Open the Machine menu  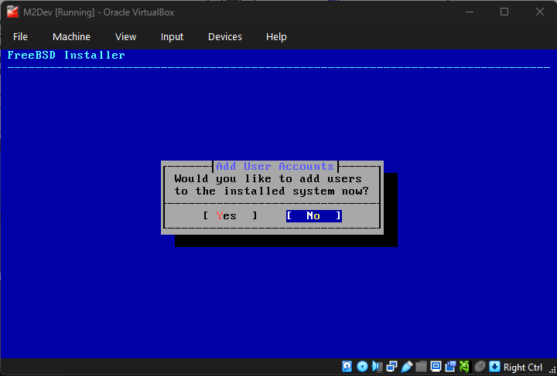click(x=71, y=36)
